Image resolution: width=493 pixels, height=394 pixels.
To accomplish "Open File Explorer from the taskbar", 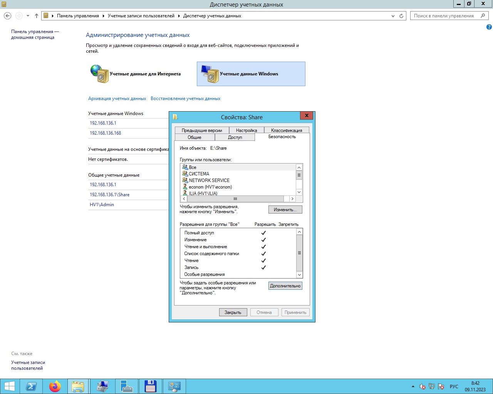I will tap(78, 386).
